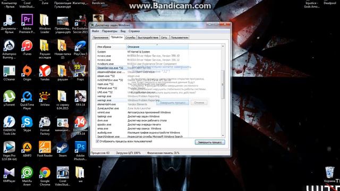Sort by the Описание column header

click(x=157, y=47)
